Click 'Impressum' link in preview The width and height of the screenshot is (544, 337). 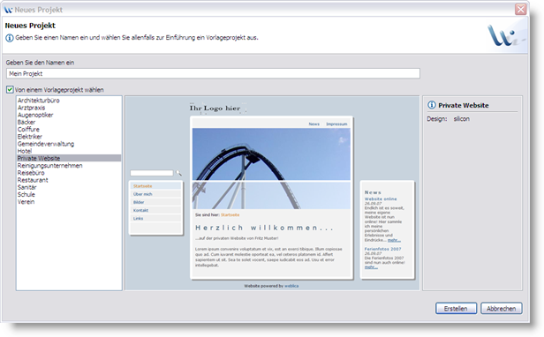[x=336, y=124]
